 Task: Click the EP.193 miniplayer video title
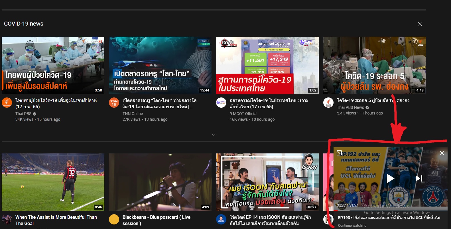click(389, 218)
